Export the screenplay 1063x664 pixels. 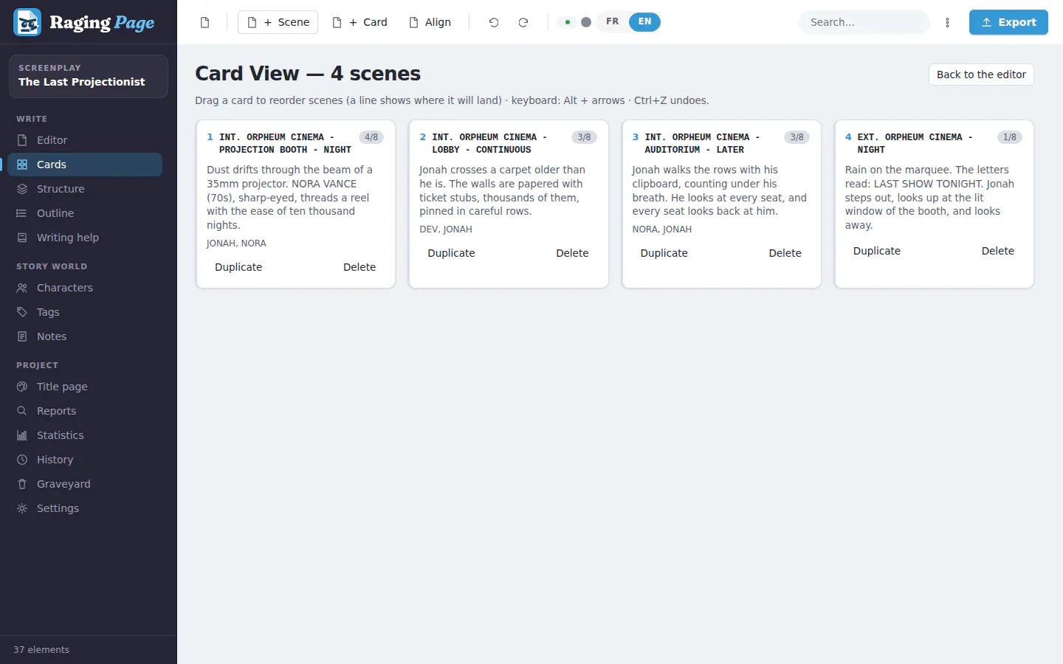coord(1008,22)
